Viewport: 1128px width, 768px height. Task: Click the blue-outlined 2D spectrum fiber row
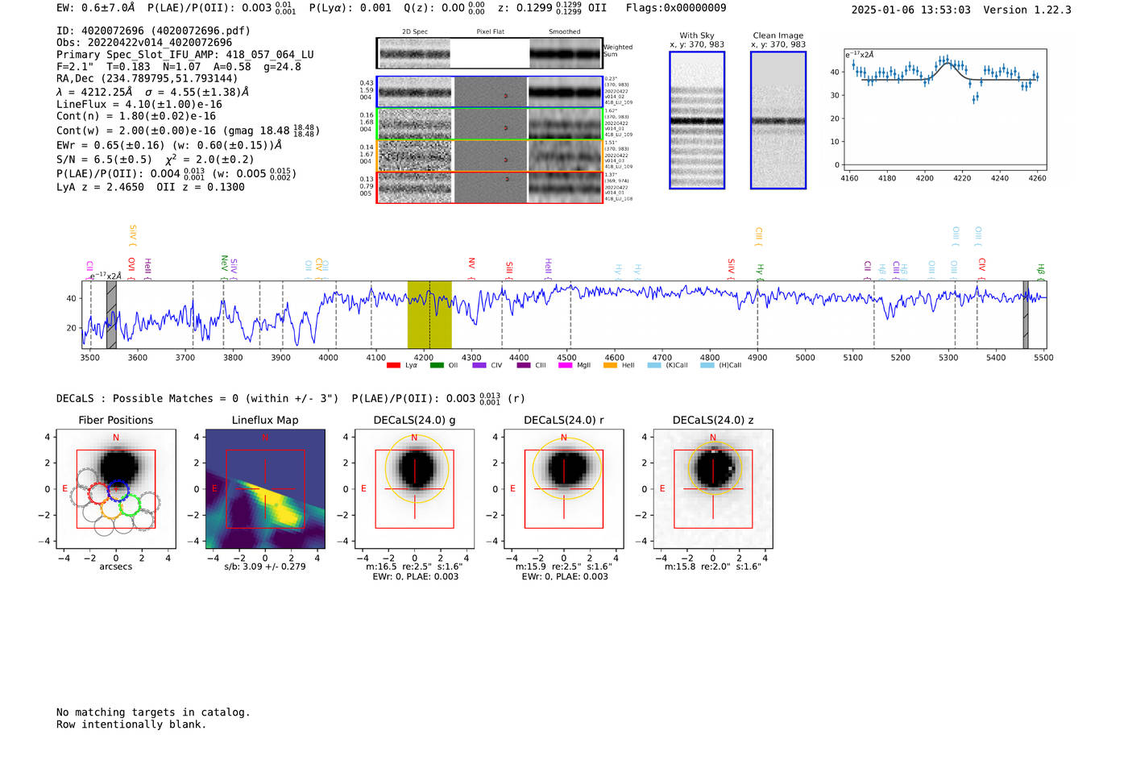pyautogui.click(x=490, y=92)
